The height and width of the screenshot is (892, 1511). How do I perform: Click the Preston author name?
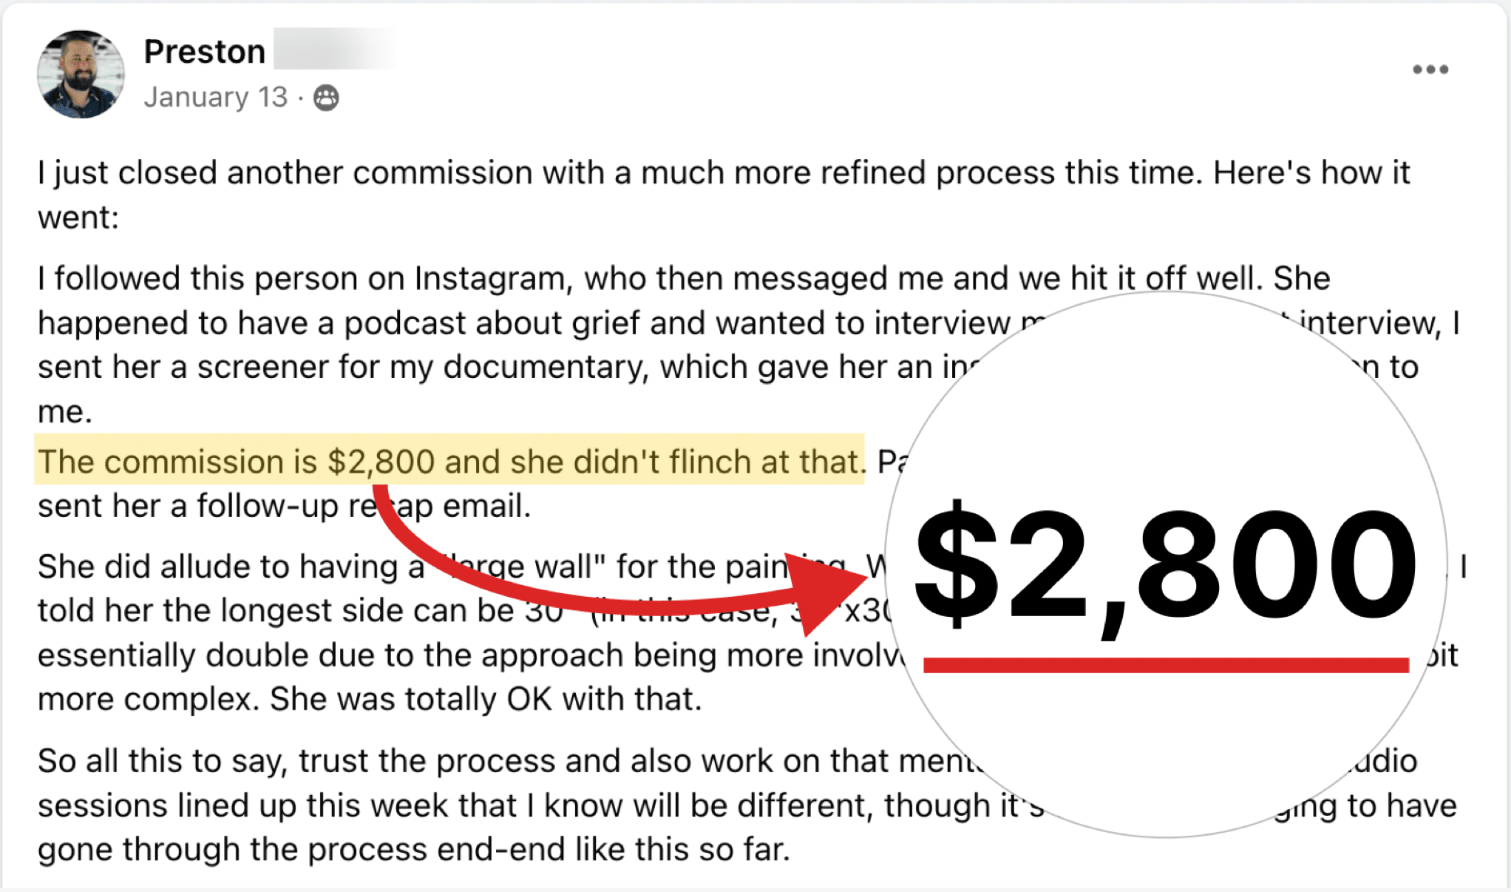coord(204,52)
